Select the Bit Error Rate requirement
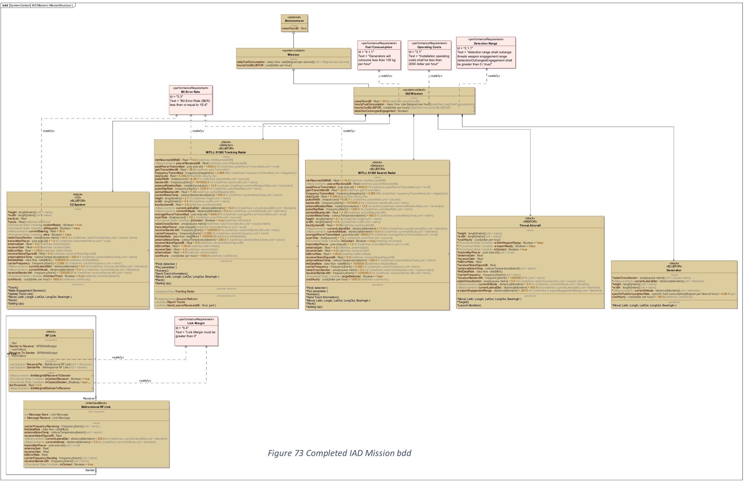Screen dimensions: 744x482 190,92
